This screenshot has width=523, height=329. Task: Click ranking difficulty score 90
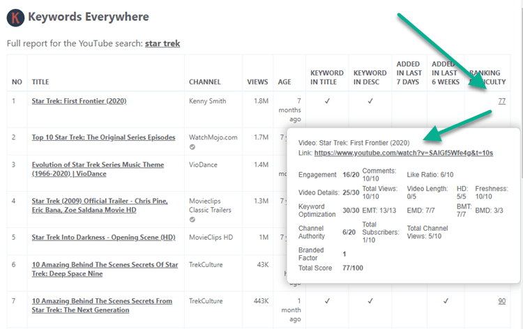pos(501,301)
